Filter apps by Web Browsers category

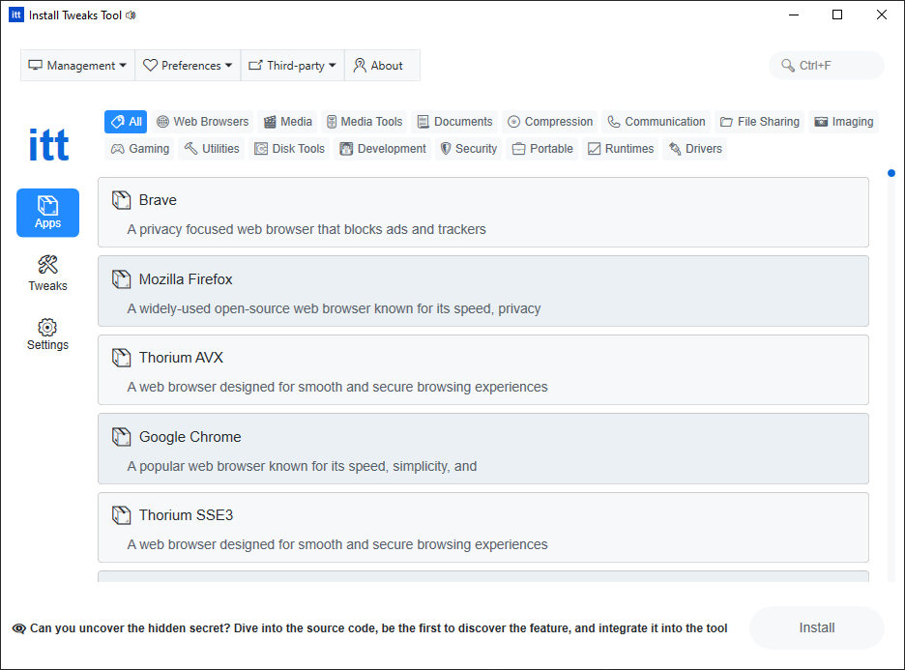coord(202,122)
